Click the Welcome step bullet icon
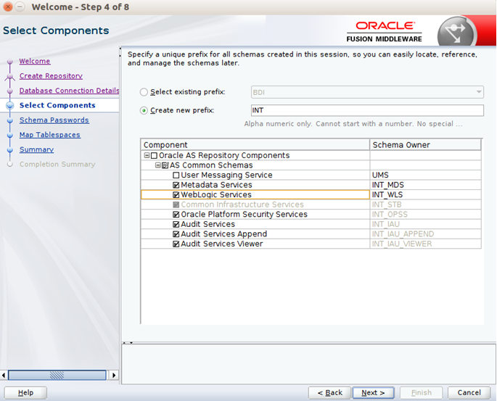 (10, 61)
